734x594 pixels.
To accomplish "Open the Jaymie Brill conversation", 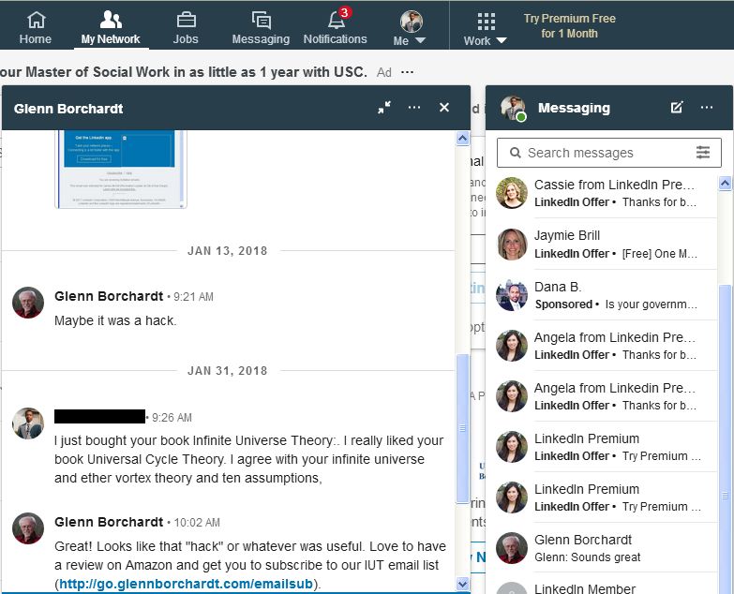I will [602, 245].
